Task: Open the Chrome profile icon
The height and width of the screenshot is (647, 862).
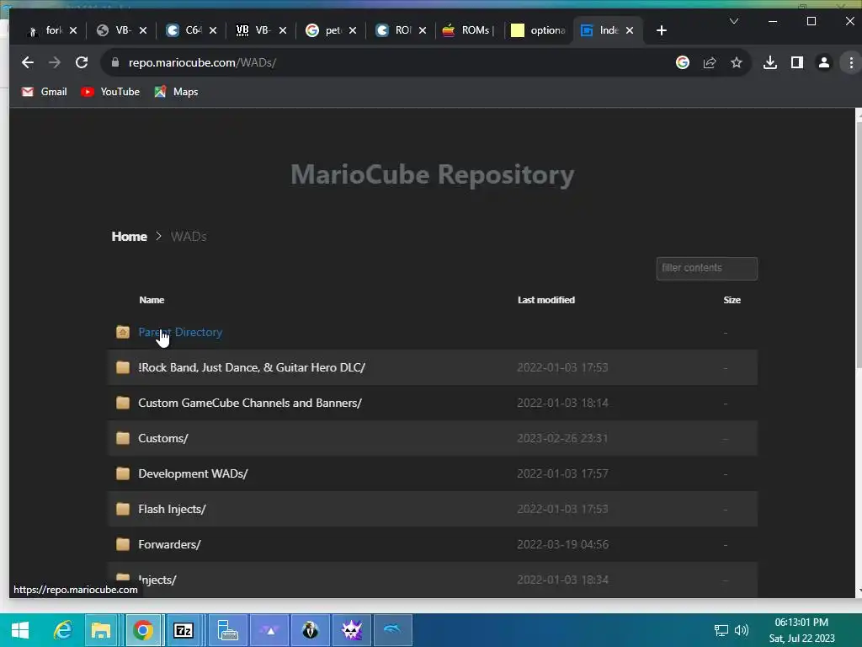Action: [x=823, y=62]
